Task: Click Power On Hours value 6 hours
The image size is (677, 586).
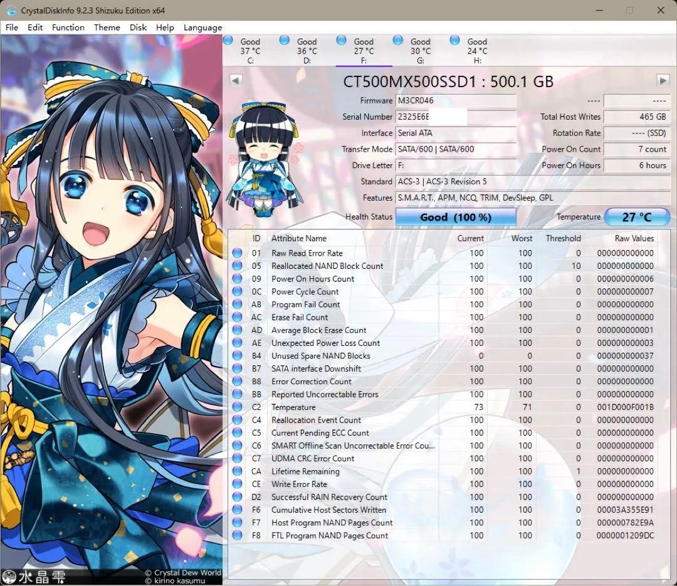Action: [637, 165]
